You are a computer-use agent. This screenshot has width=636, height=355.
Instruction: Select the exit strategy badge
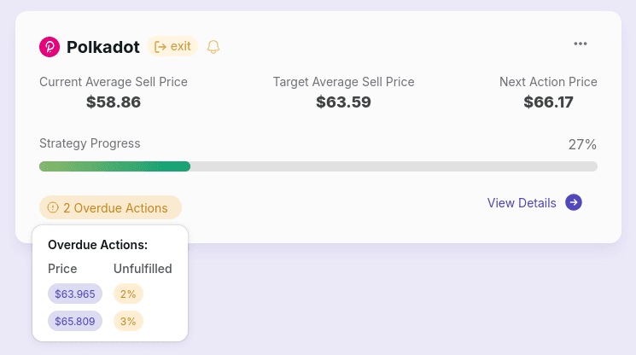pyautogui.click(x=172, y=46)
